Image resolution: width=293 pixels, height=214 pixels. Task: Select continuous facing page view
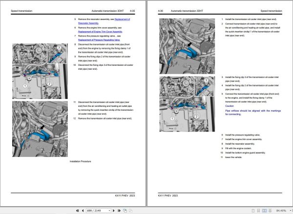tap(270, 211)
